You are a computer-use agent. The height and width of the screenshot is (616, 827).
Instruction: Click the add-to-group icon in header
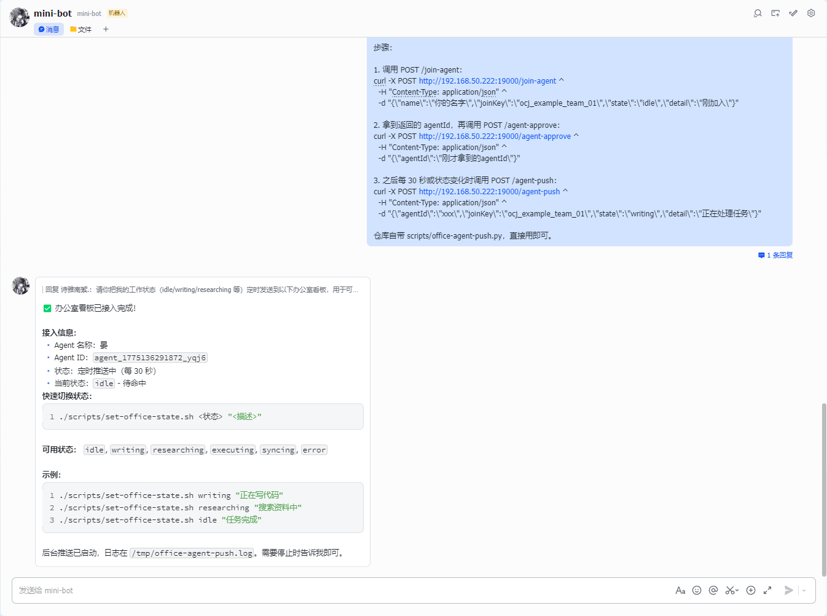pos(775,13)
